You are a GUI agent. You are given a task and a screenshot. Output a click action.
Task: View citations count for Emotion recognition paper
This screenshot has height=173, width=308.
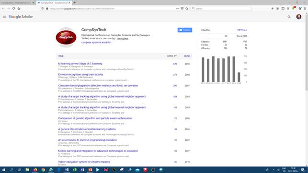coord(175,75)
